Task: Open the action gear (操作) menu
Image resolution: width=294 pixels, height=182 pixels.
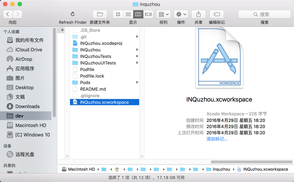Action: [181, 14]
